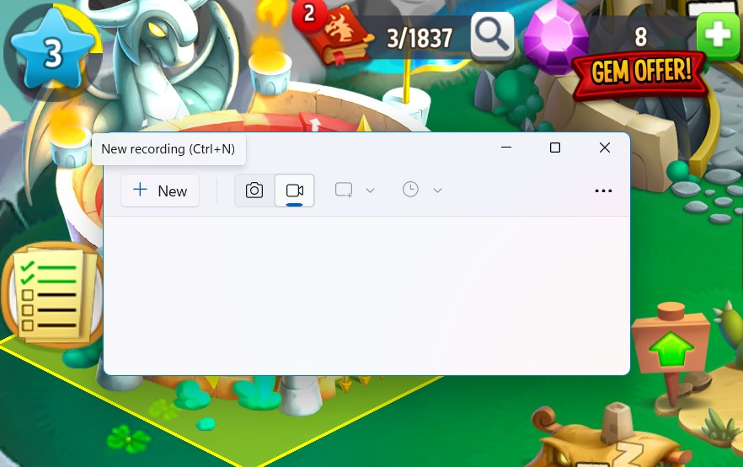Click the four-leaf clover on the grass
The width and height of the screenshot is (743, 467).
(x=128, y=439)
